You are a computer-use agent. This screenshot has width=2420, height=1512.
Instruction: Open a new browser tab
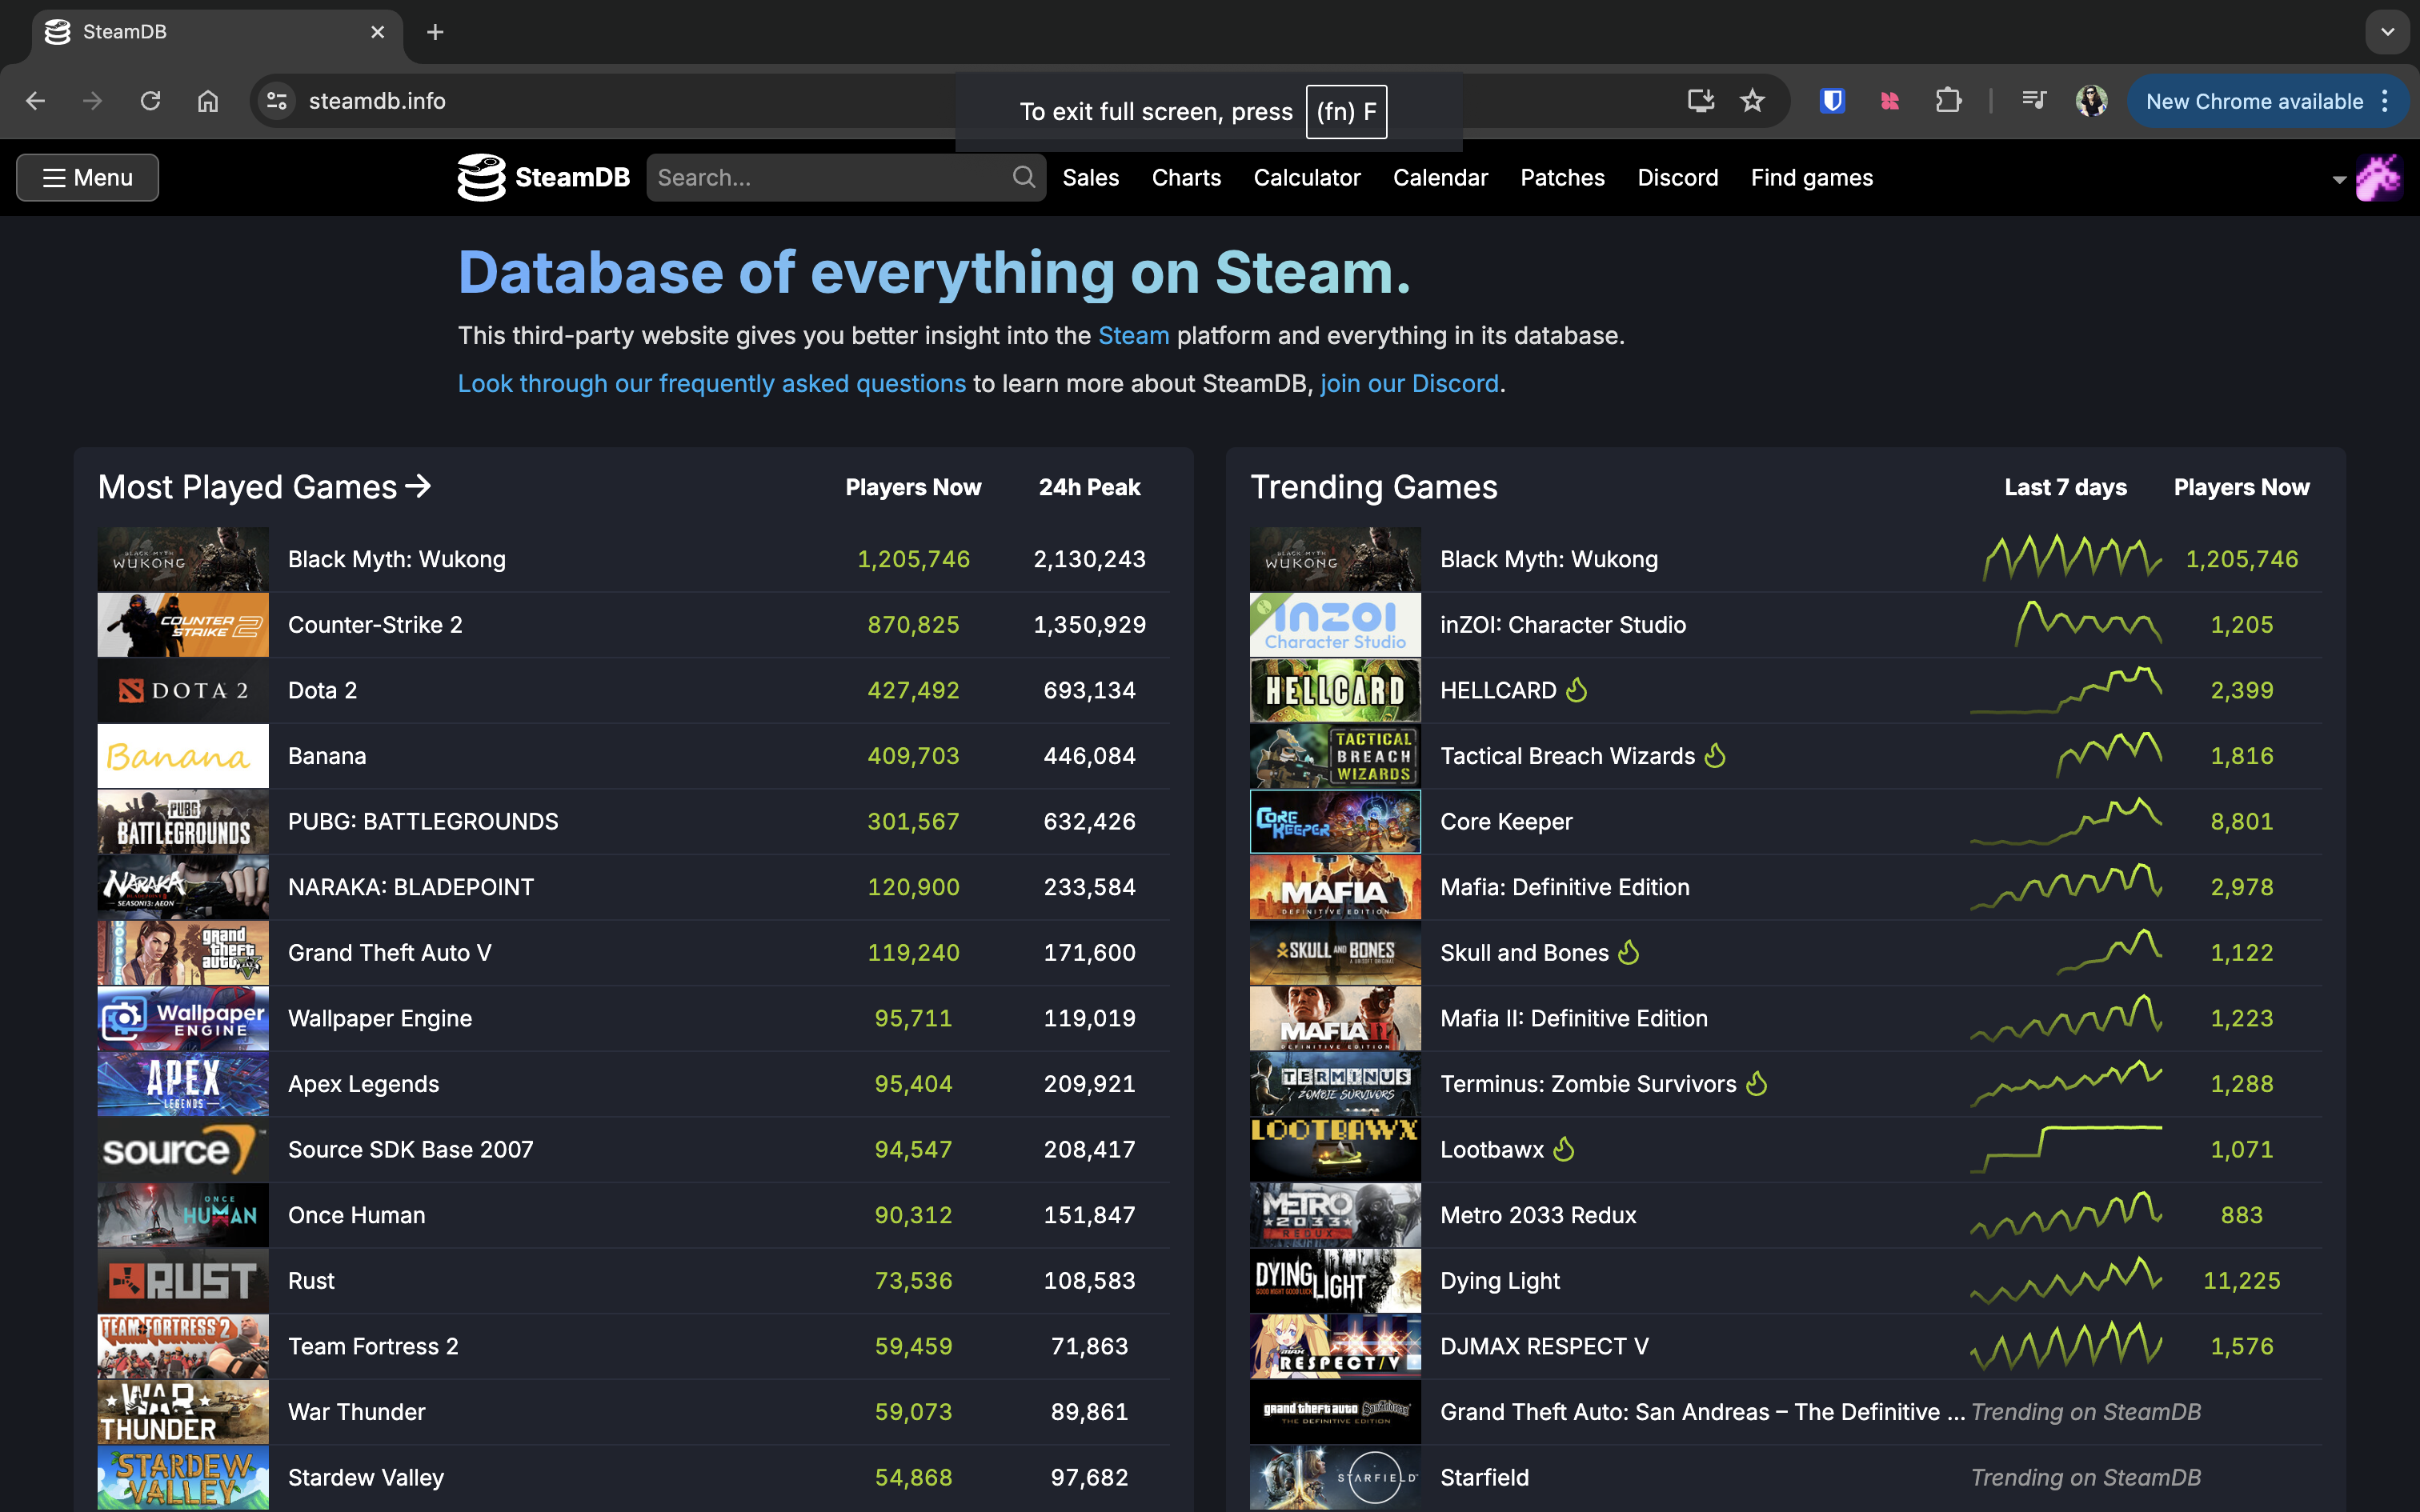[x=435, y=32]
